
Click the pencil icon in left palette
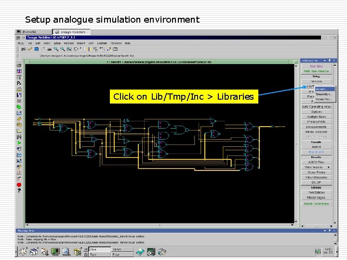tap(19, 119)
